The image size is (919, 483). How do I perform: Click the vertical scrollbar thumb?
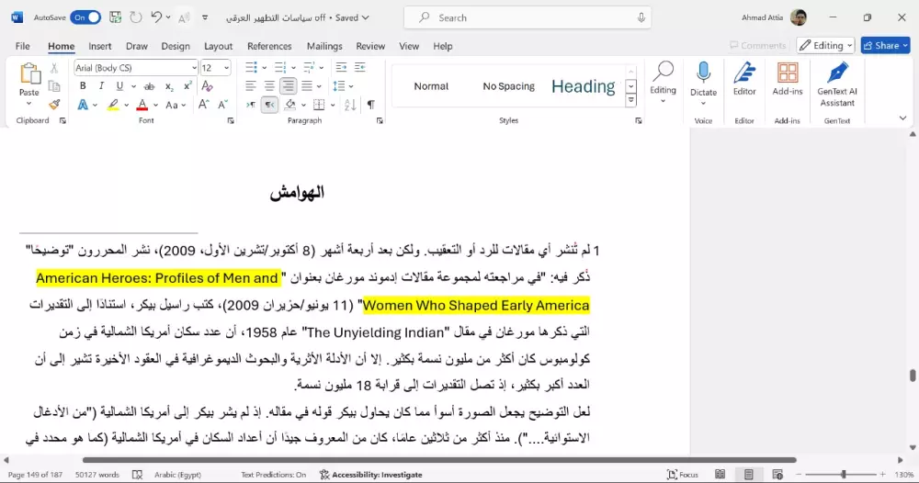pos(913,375)
